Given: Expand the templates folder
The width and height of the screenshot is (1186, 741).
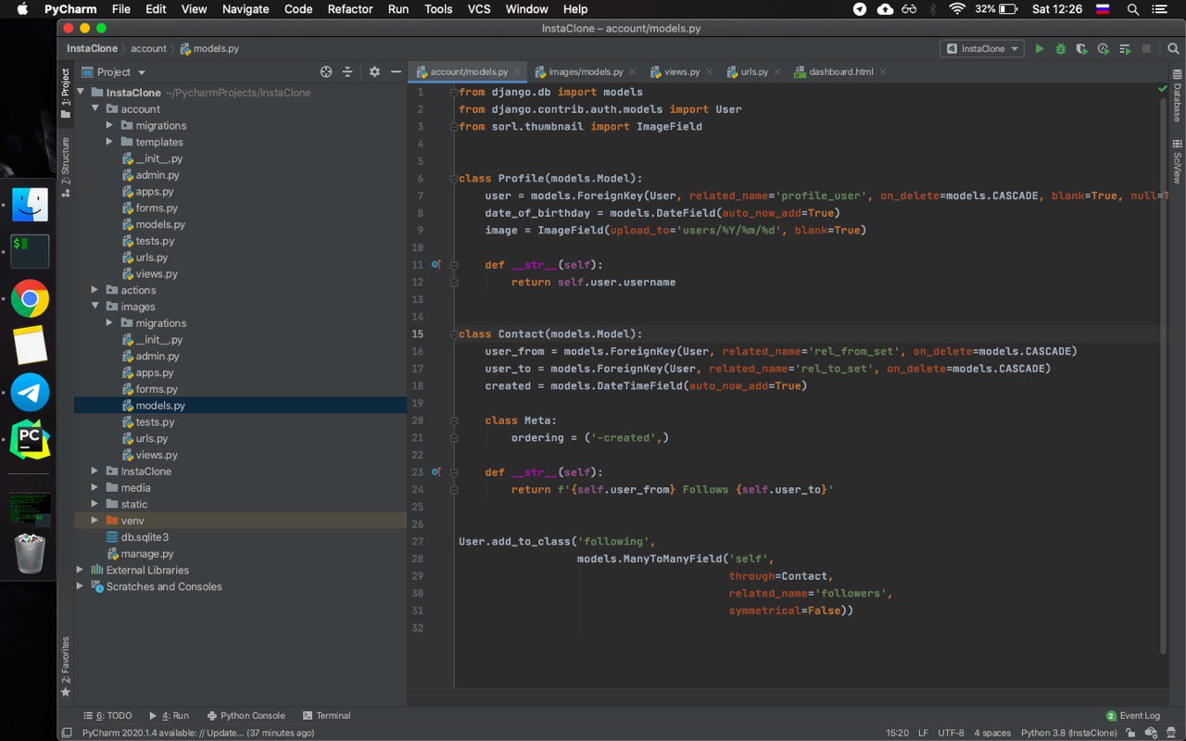Looking at the screenshot, I should coord(109,142).
